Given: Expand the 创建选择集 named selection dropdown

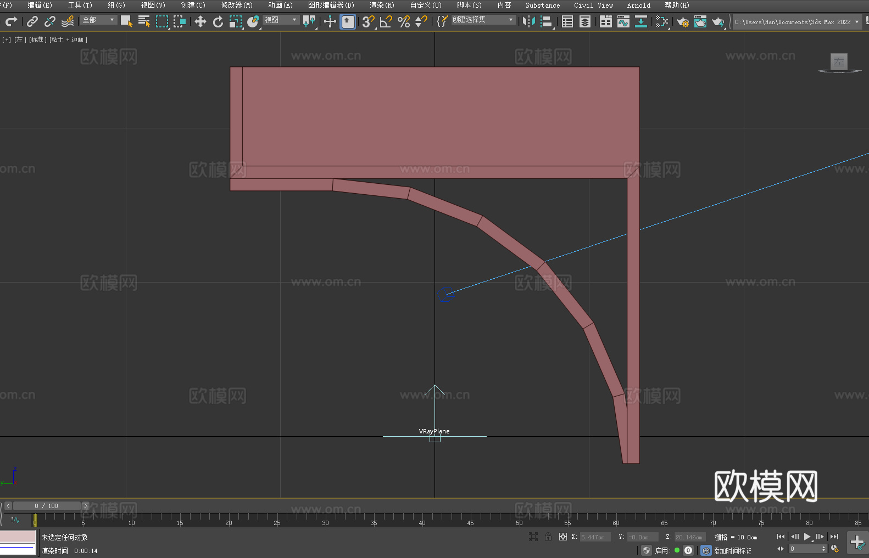Looking at the screenshot, I should click(483, 20).
